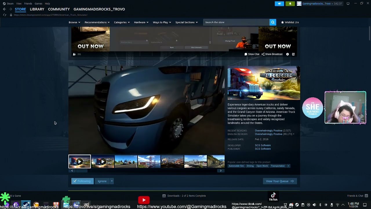Click the Downloads status icon

pos(164,196)
